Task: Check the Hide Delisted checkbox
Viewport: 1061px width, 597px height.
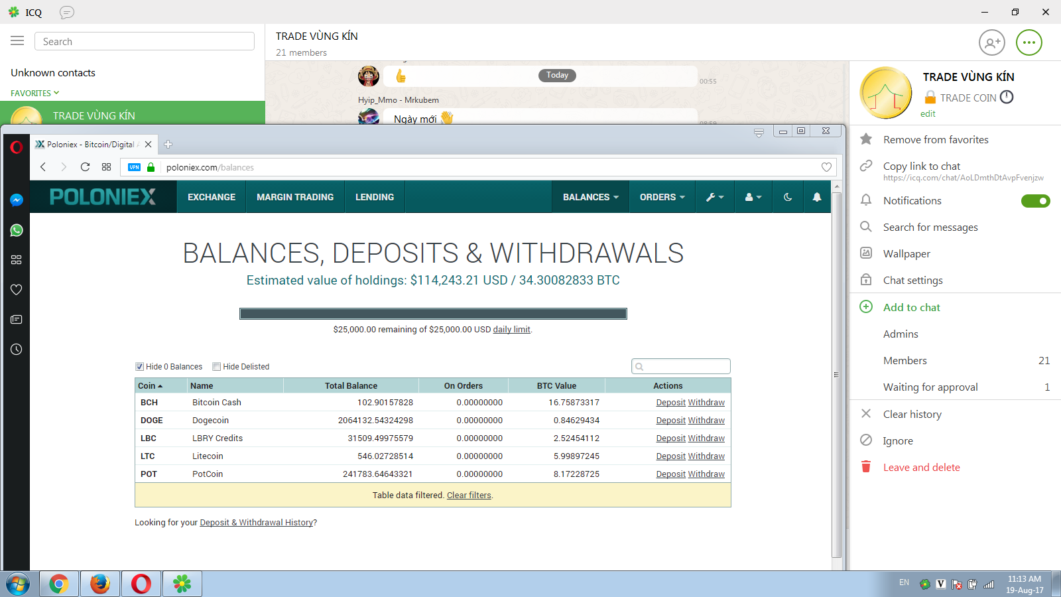Action: [217, 367]
